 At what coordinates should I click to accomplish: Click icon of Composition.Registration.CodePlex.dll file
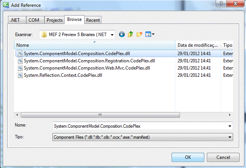click(x=20, y=61)
